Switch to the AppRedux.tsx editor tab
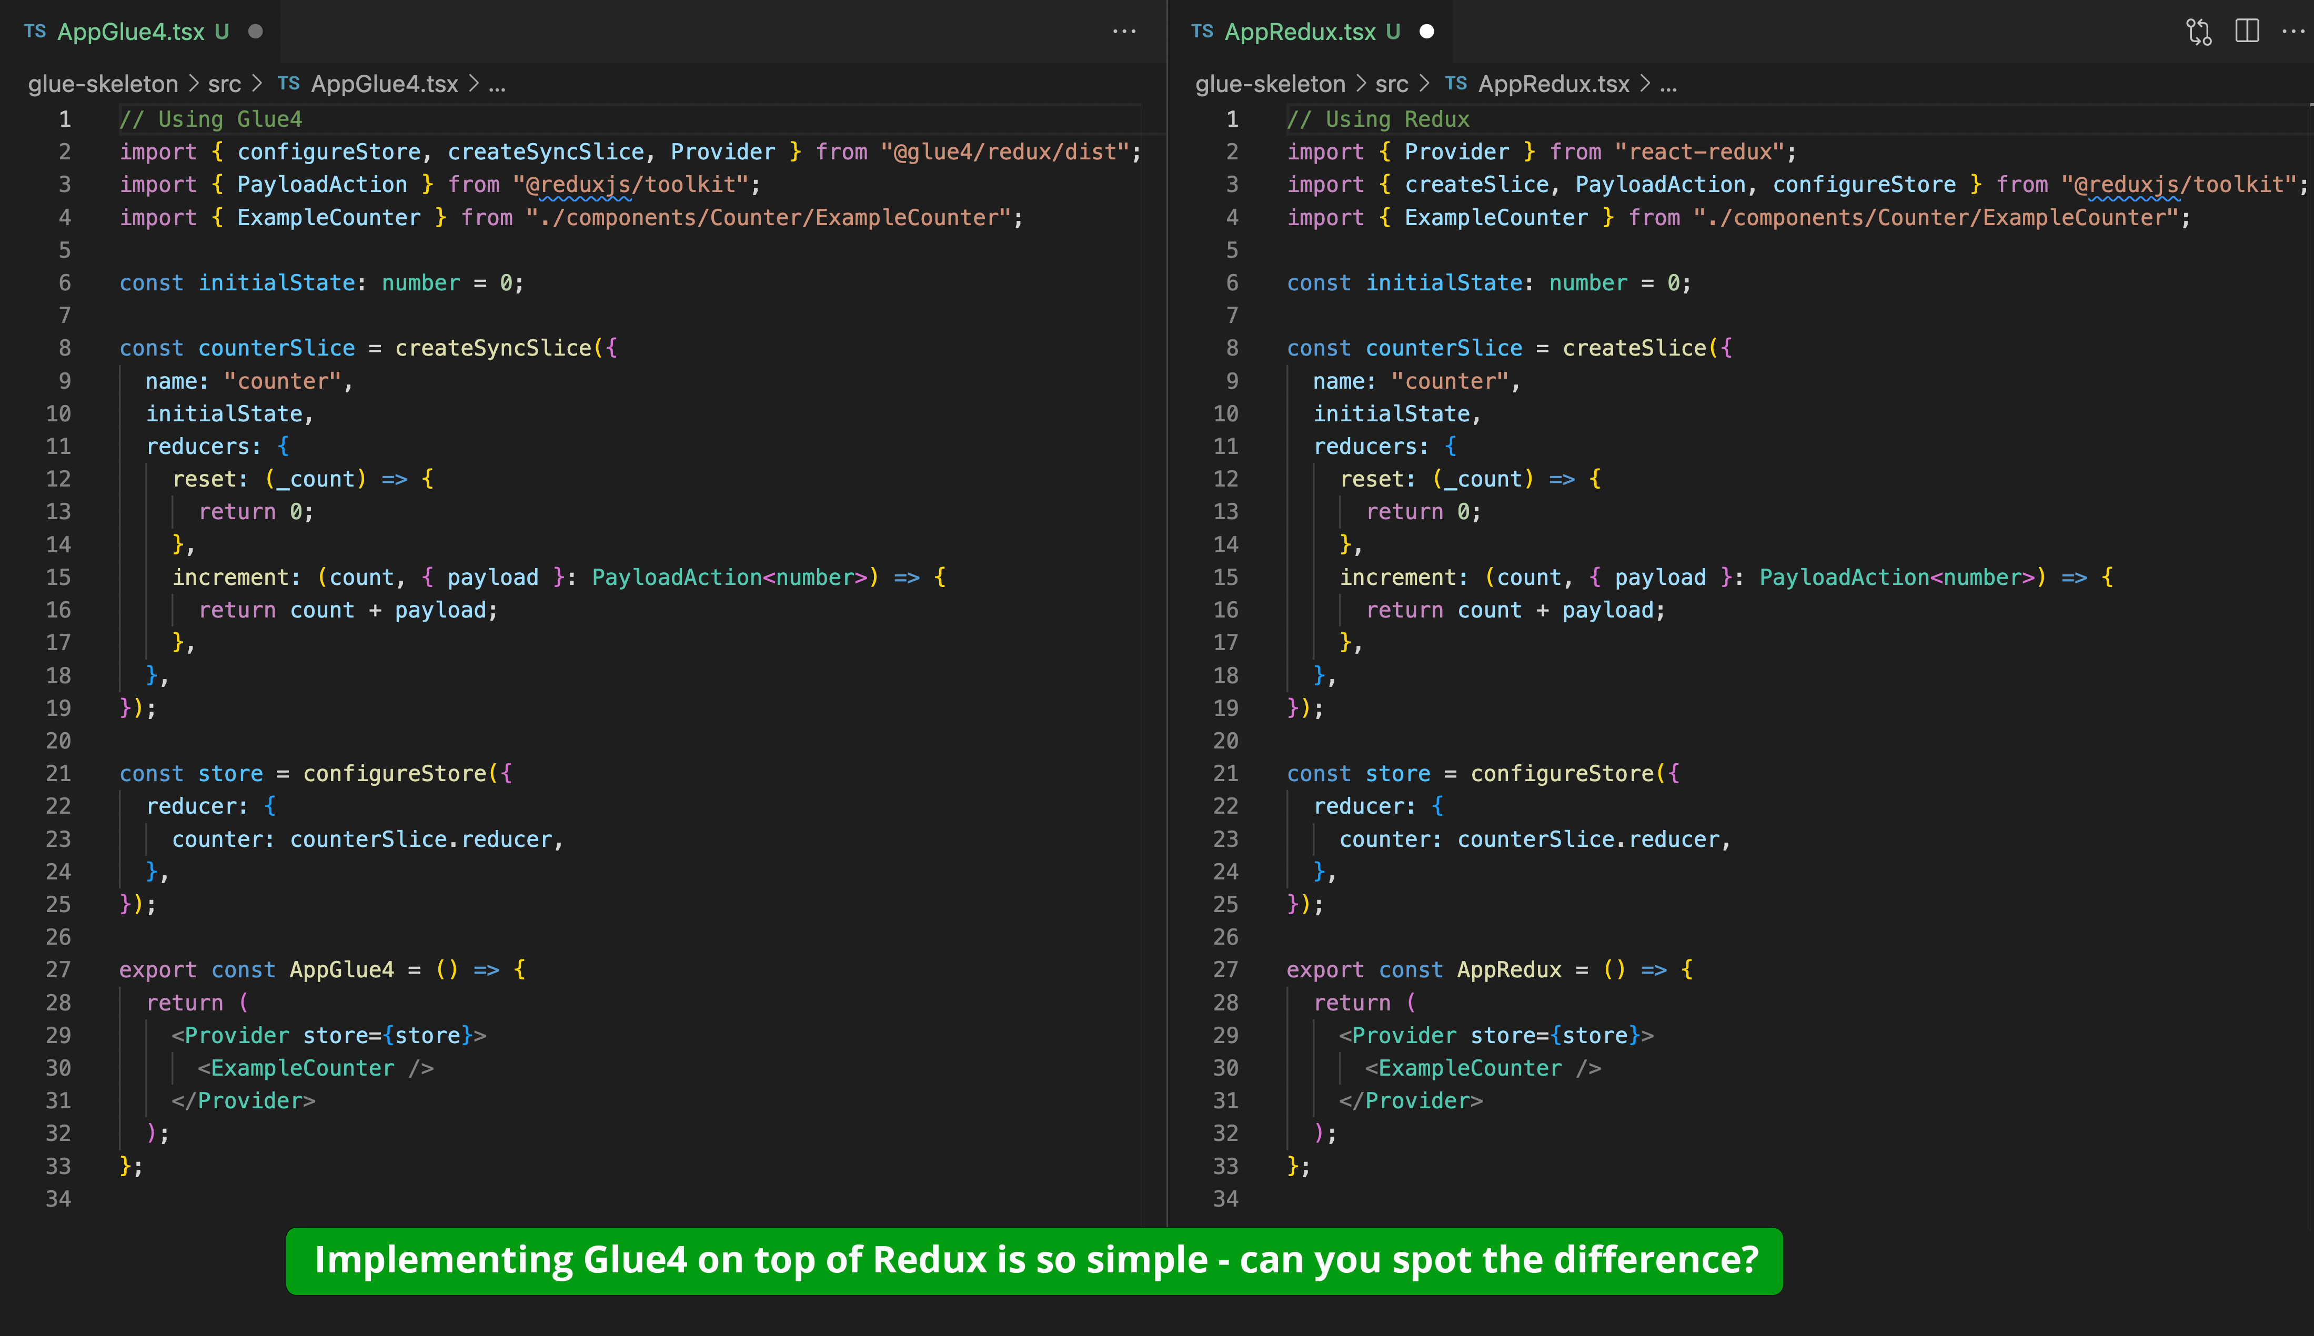 [1311, 31]
